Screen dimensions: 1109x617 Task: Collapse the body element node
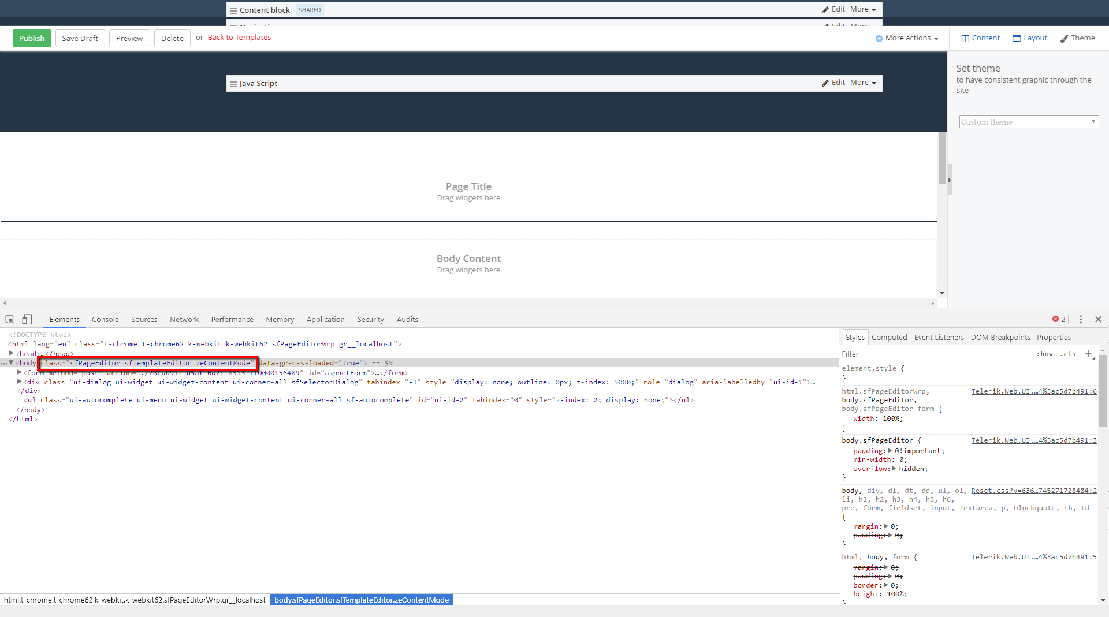pyautogui.click(x=11, y=362)
